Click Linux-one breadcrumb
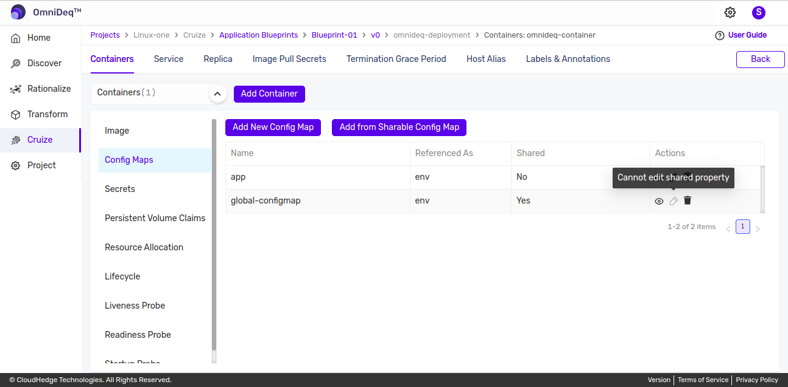Screen dimensions: 788x387 point(152,35)
